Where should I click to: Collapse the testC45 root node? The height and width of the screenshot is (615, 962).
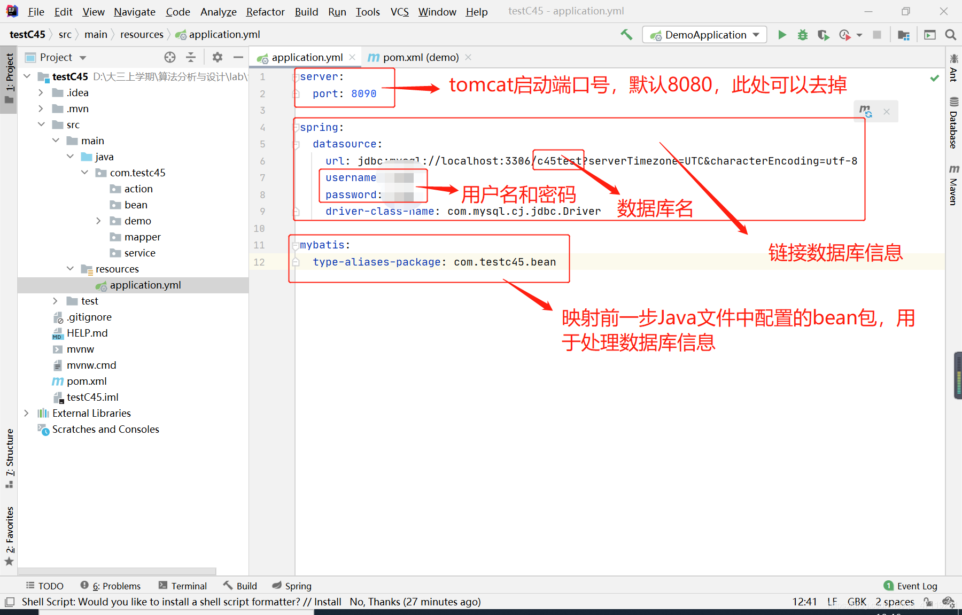pos(27,76)
